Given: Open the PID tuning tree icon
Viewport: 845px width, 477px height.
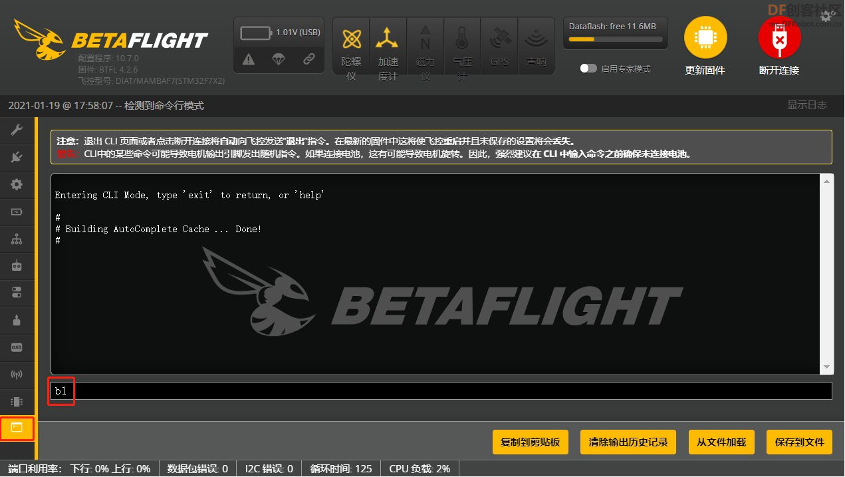Looking at the screenshot, I should tap(17, 239).
